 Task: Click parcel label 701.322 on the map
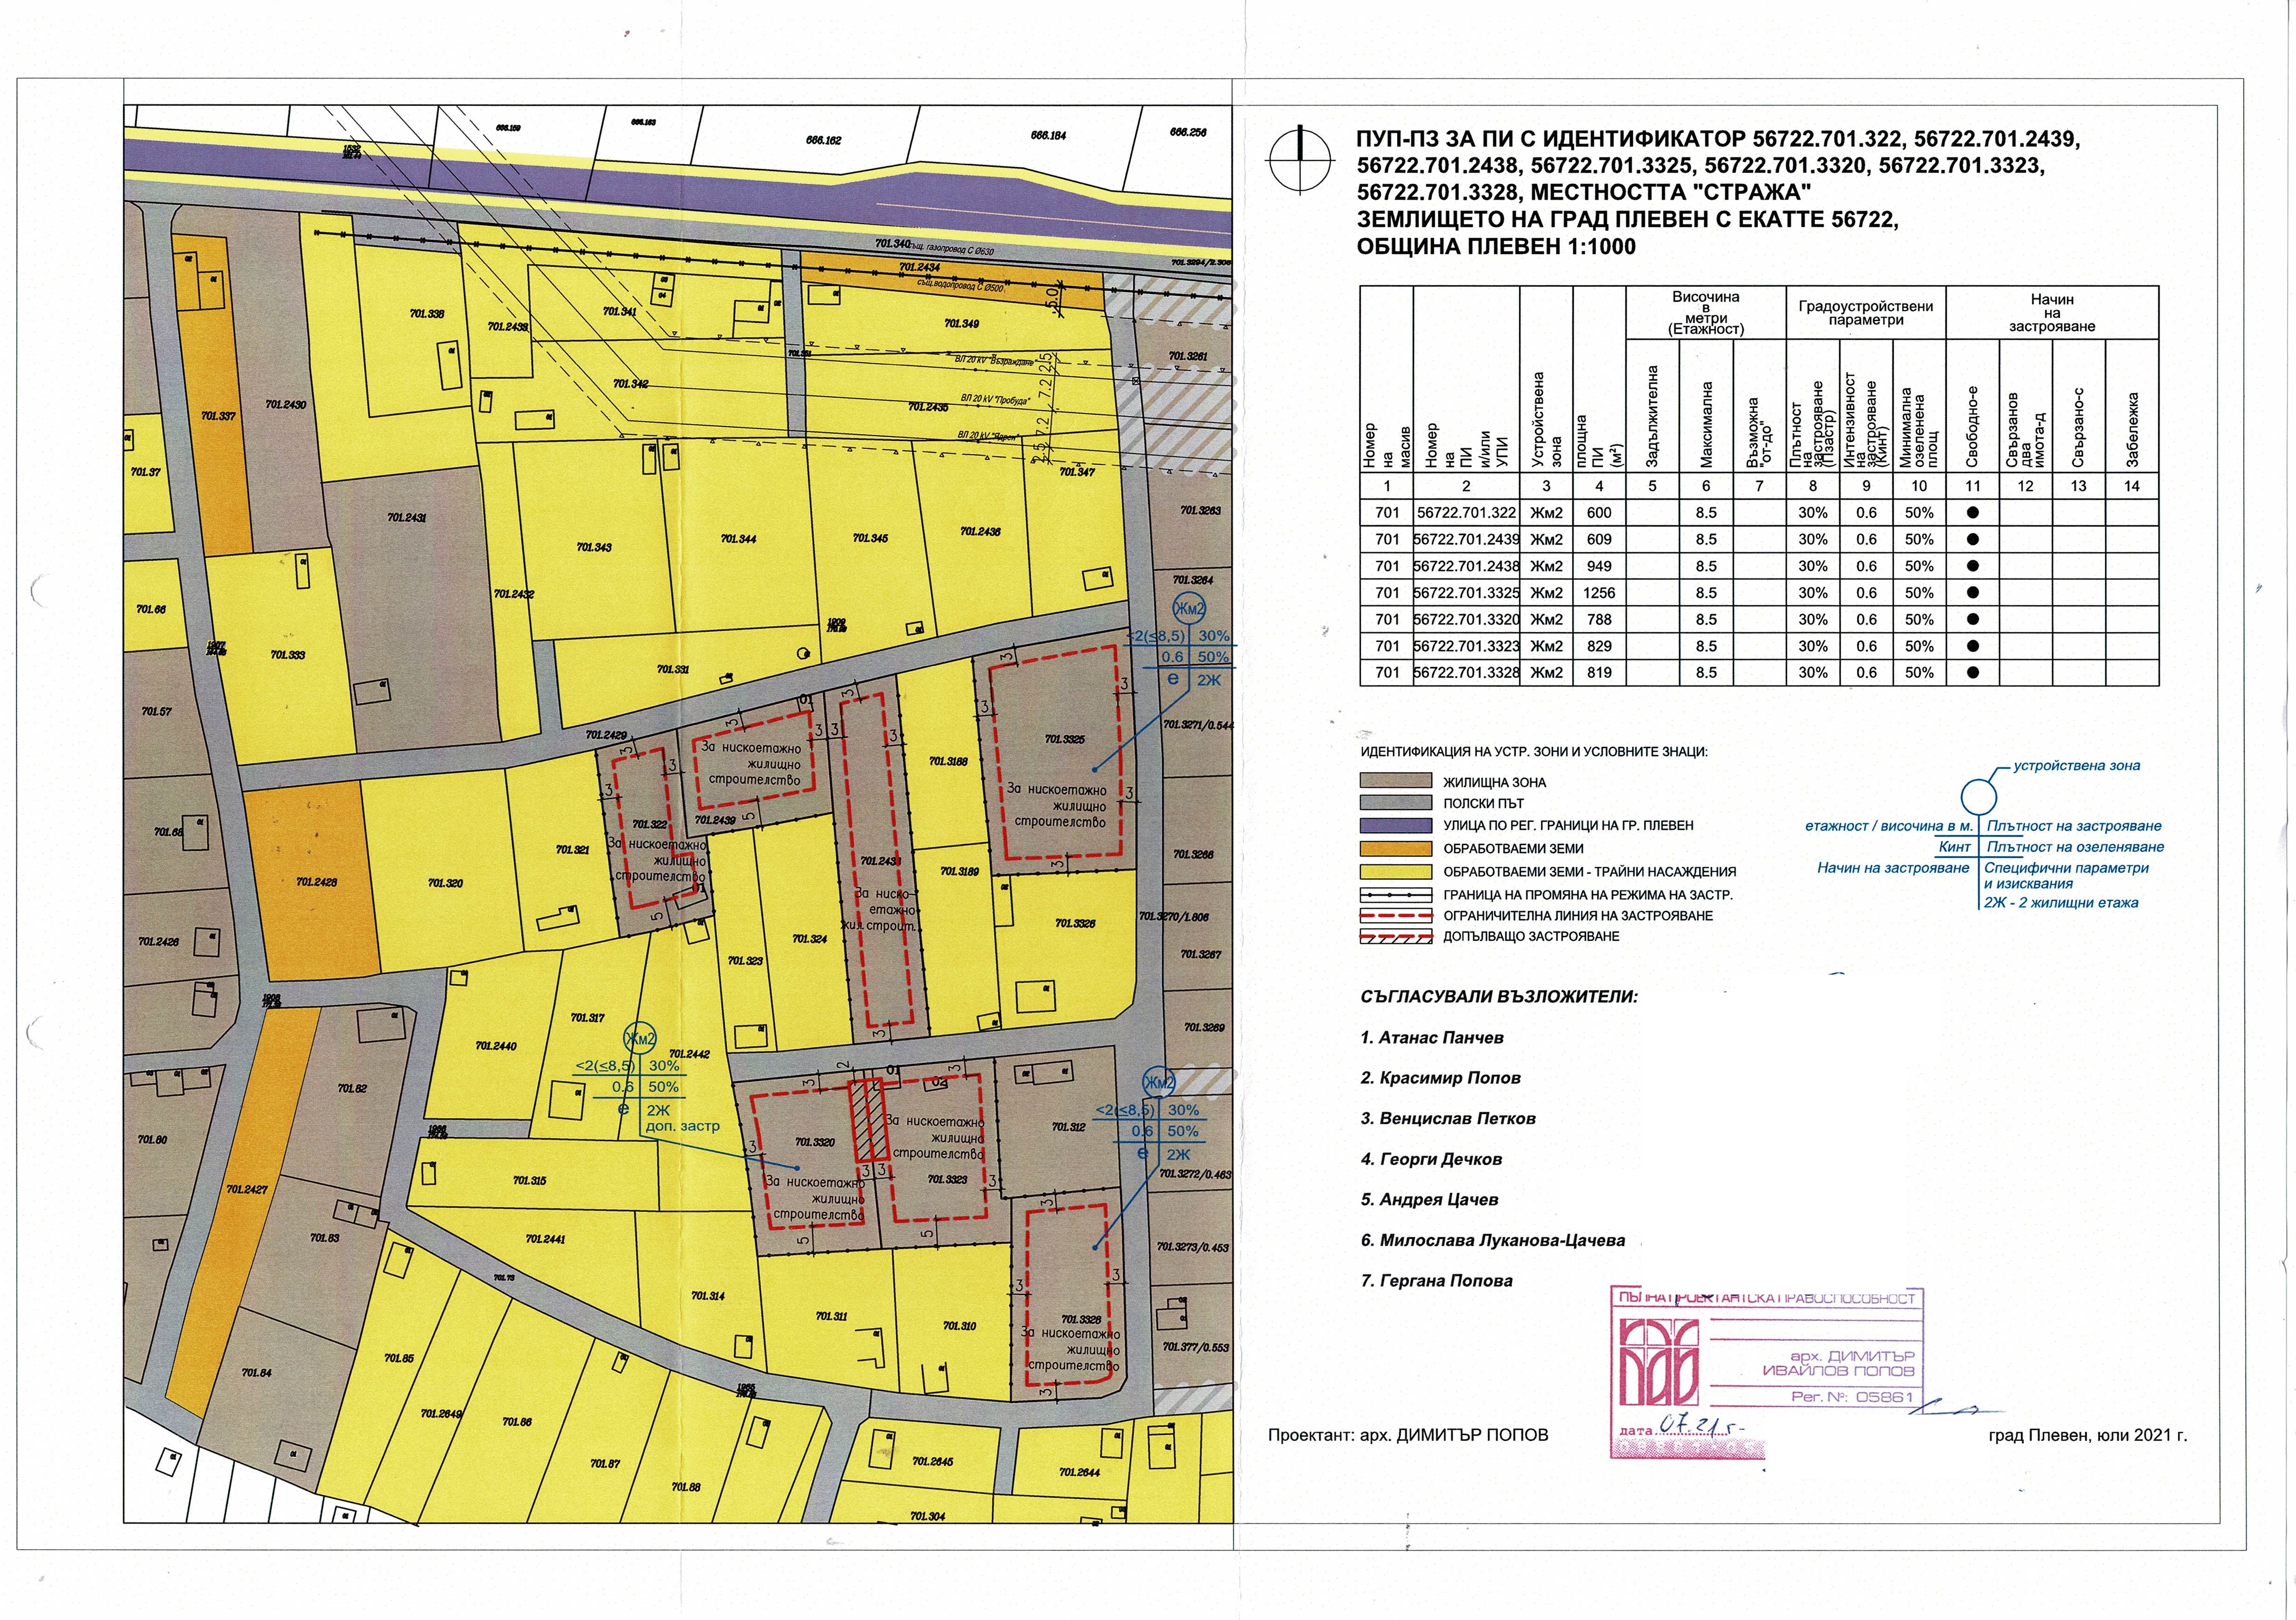(x=650, y=825)
